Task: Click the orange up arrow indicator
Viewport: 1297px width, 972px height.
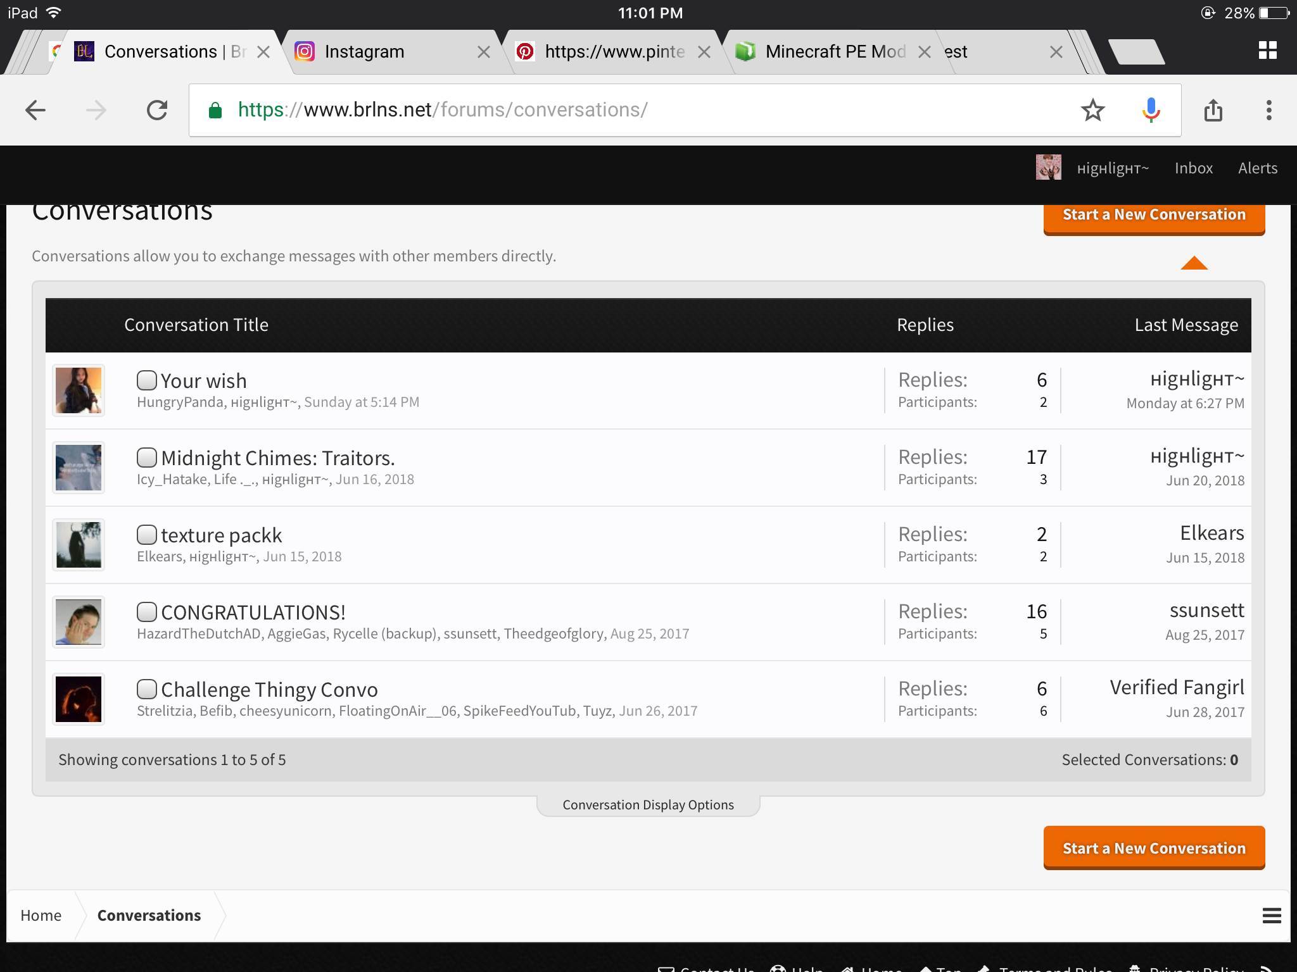Action: (1194, 263)
